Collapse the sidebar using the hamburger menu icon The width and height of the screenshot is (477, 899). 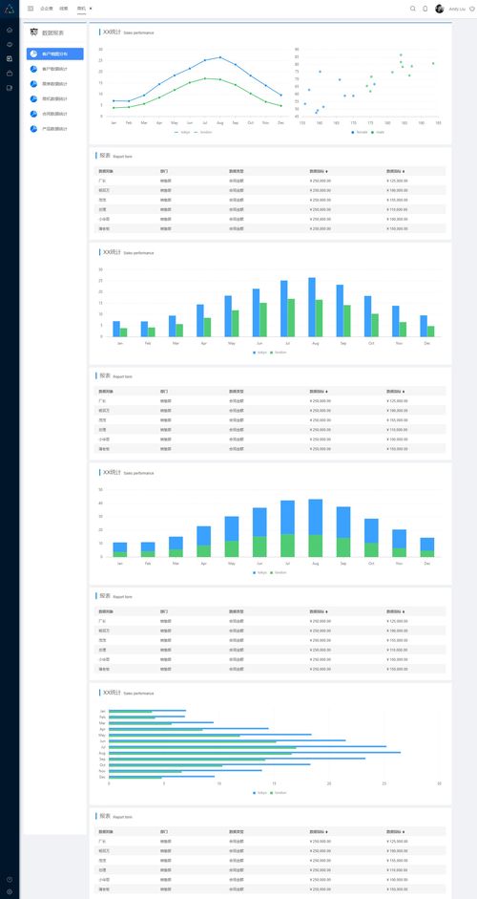click(31, 9)
